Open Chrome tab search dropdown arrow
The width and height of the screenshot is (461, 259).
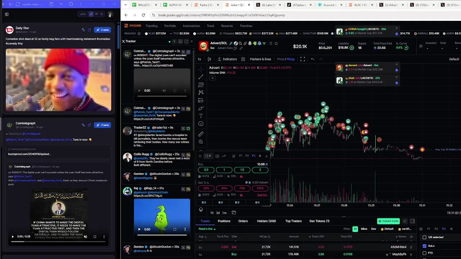125,5
